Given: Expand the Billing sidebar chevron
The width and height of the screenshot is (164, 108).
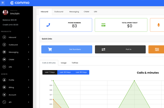Looking at the screenshot, I should coord(28,87).
